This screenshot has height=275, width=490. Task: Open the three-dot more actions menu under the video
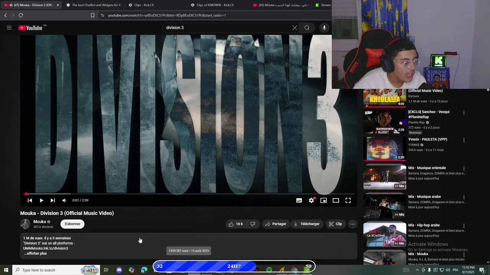pos(353,224)
